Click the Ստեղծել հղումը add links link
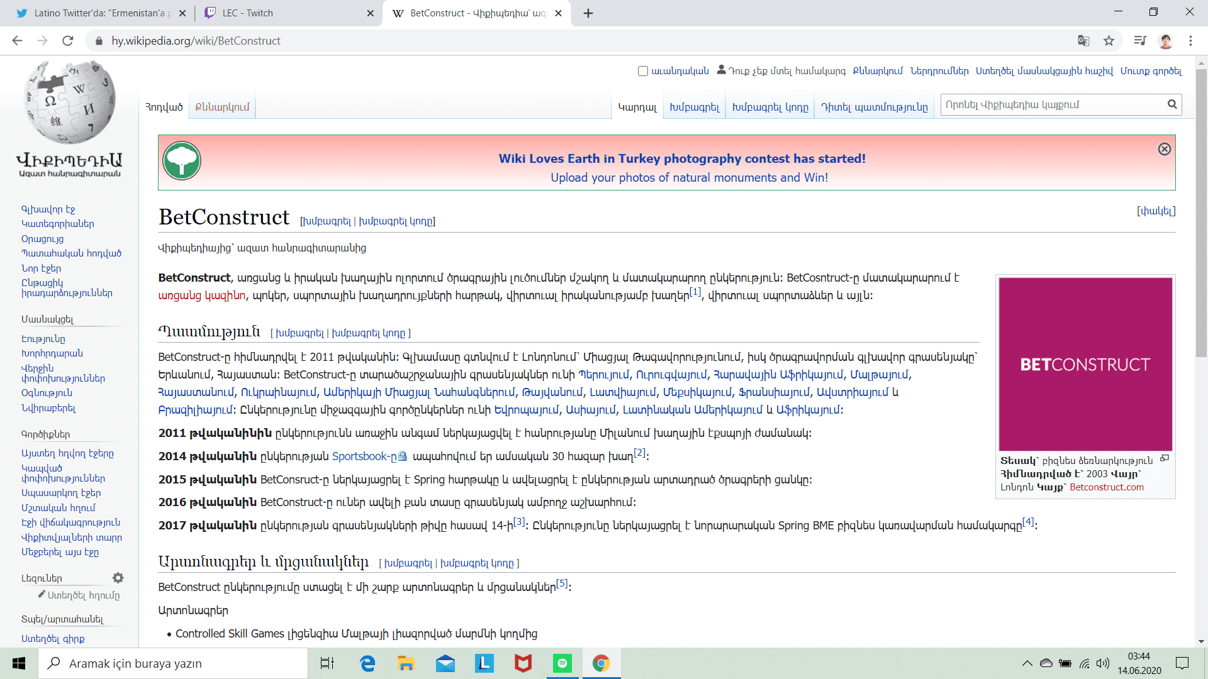Image resolution: width=1208 pixels, height=679 pixels. [83, 595]
